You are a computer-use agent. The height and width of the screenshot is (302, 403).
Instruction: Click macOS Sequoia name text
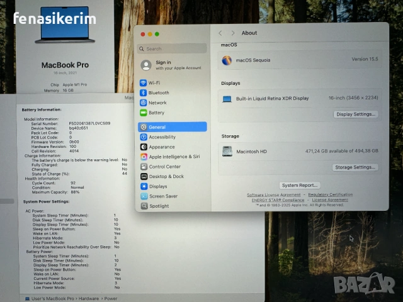253,60
